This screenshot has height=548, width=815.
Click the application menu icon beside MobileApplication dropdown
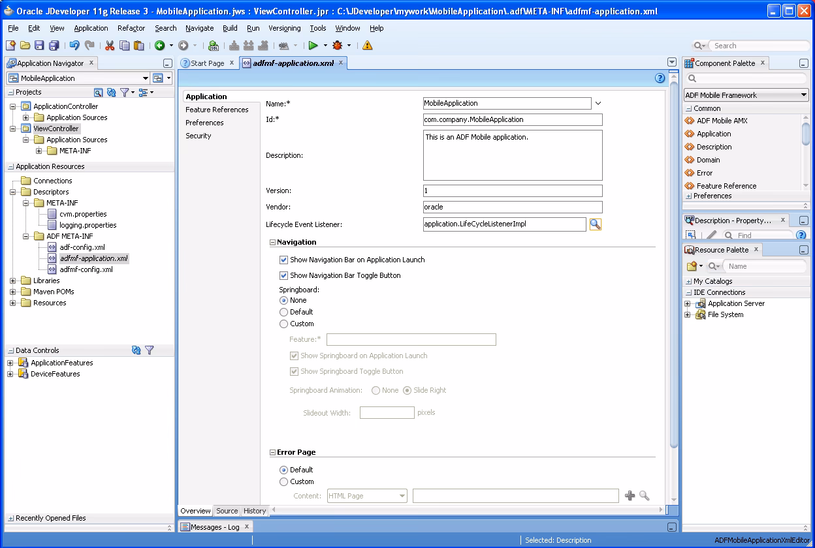tap(157, 78)
